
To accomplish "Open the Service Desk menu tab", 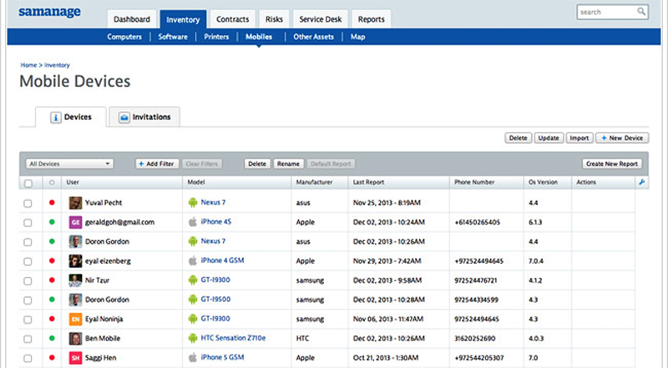I will coord(321,18).
